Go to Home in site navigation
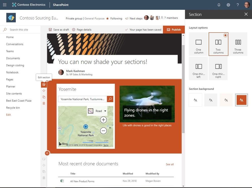The width and height of the screenshot is (252, 188). pos(10,37)
